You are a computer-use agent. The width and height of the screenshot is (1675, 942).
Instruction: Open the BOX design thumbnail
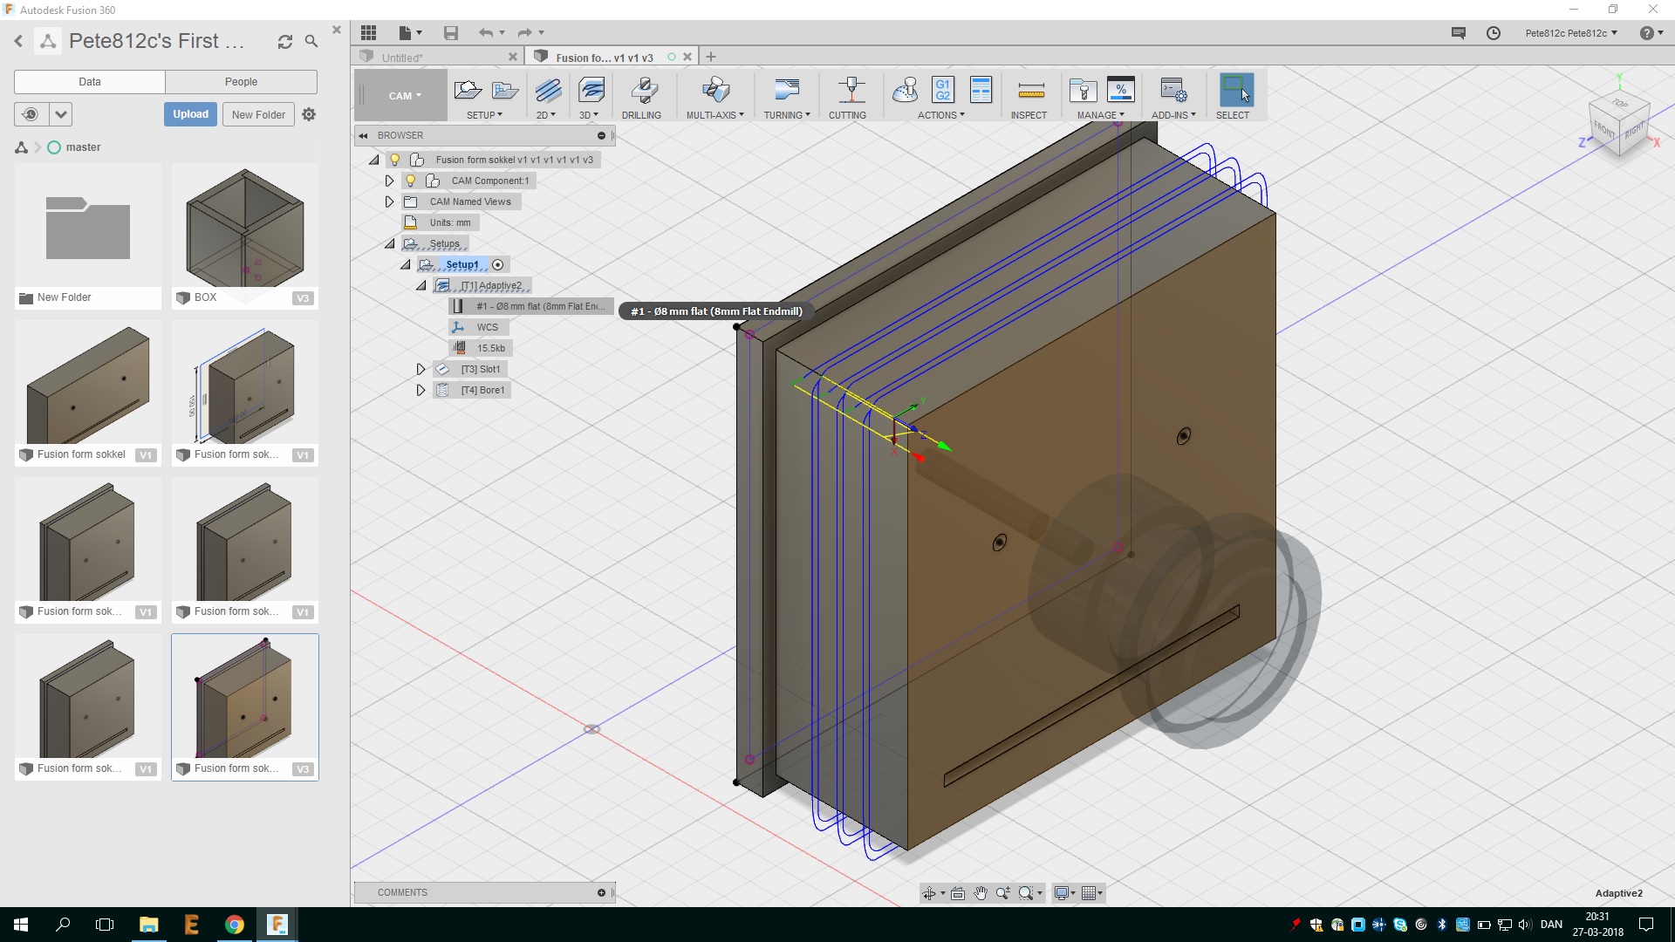(245, 227)
